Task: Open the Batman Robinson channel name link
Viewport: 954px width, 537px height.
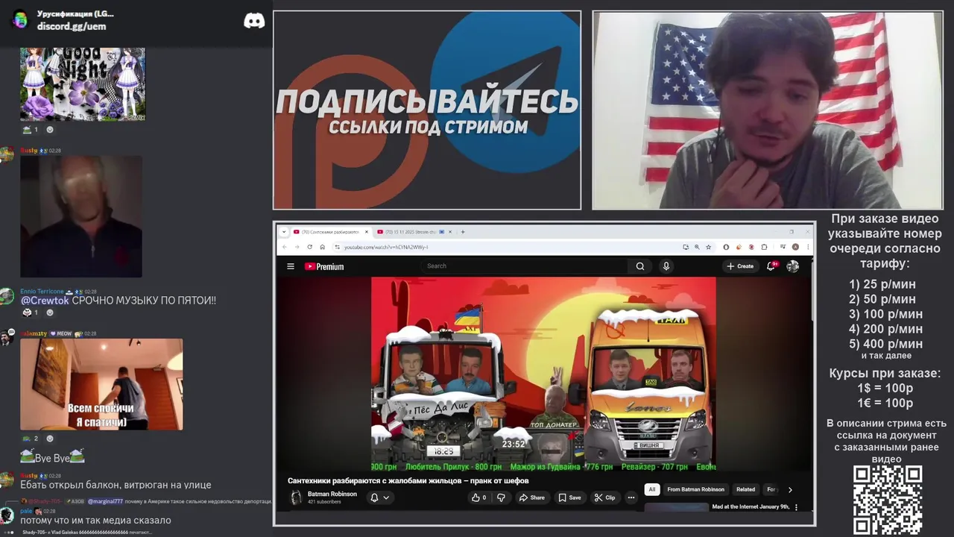Action: 332,494
